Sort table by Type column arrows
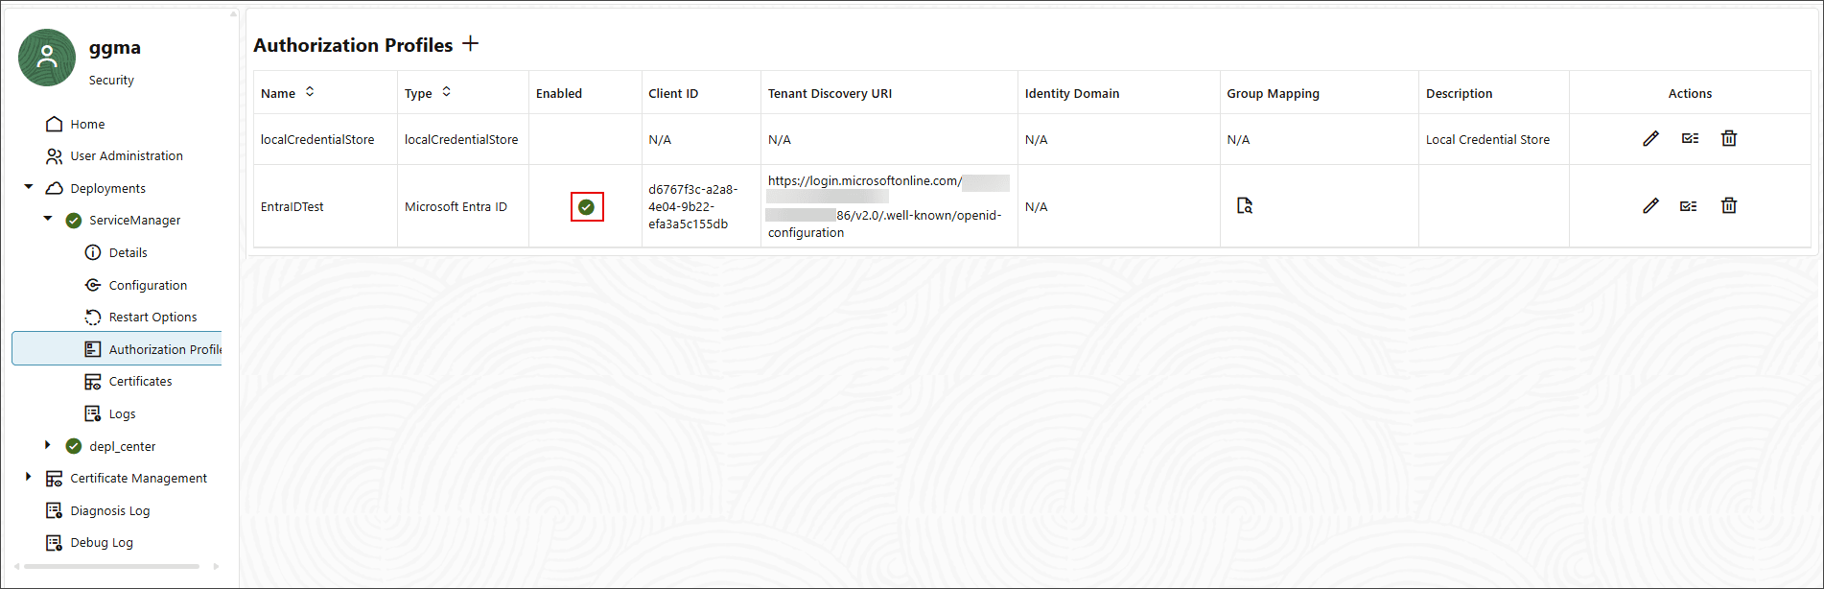The width and height of the screenshot is (1824, 589). [x=447, y=92]
